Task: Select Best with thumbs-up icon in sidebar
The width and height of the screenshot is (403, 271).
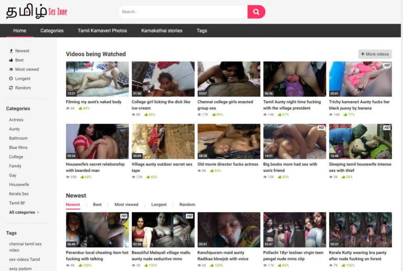Action: click(x=19, y=60)
